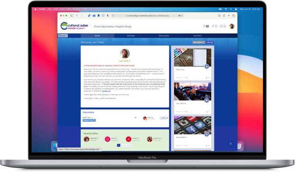The height and width of the screenshot is (173, 295).
Task: Click the play arrow on Social Media card
Action: pyautogui.click(x=206, y=134)
